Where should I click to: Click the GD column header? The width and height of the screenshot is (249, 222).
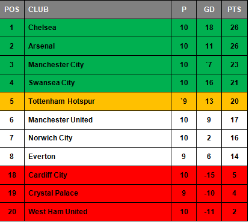tap(209, 10)
